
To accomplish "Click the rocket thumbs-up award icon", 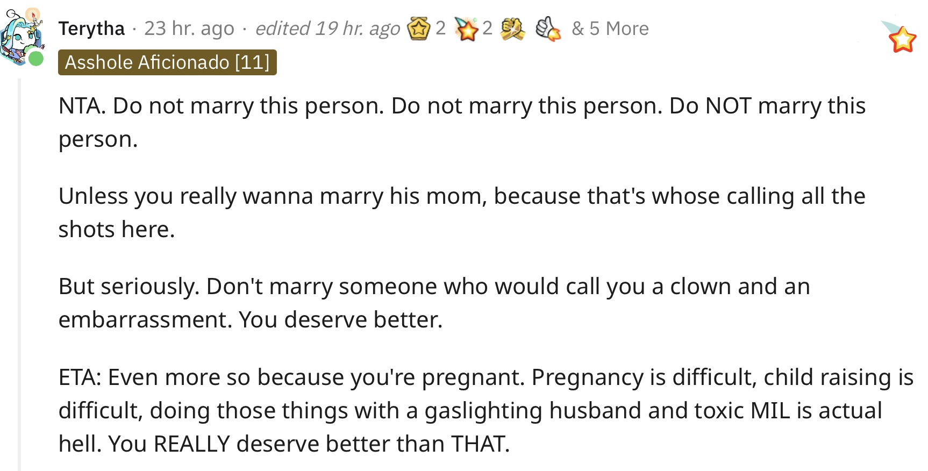I will pos(548,29).
